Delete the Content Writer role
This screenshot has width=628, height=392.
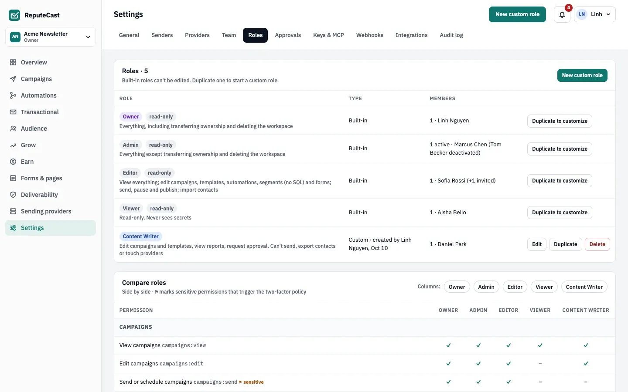point(597,244)
